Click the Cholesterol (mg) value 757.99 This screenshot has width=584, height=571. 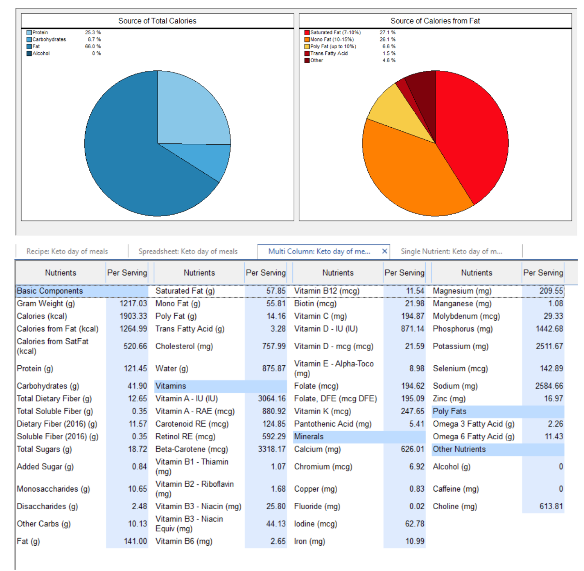pyautogui.click(x=274, y=346)
